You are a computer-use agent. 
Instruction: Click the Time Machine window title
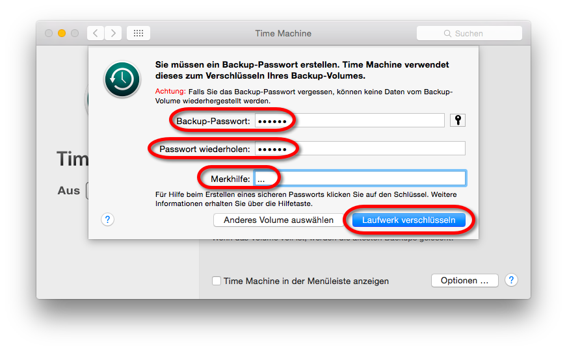coord(283,33)
